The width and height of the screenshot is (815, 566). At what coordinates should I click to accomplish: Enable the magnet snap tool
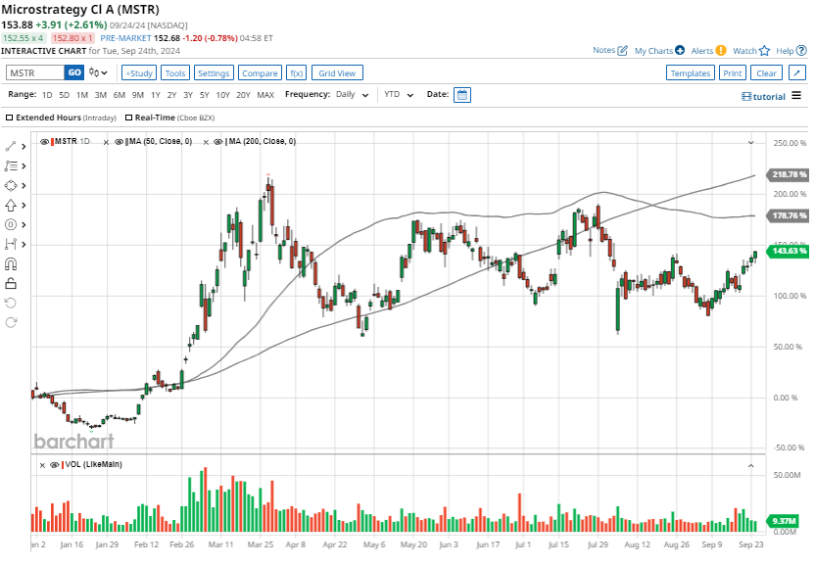pyautogui.click(x=12, y=263)
